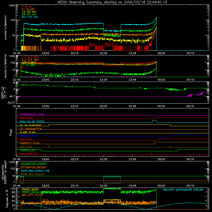Select the '50-100 keV' legend label

[x=30, y=17]
